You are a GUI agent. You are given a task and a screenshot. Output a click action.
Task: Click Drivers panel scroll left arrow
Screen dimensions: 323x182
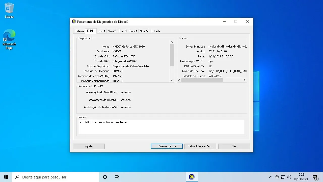pos(179,80)
